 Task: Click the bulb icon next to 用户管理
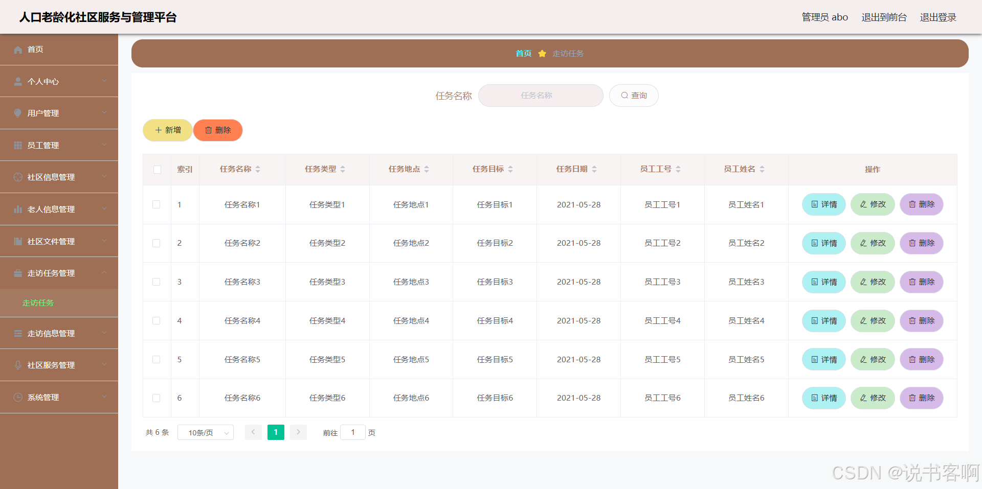pos(18,113)
